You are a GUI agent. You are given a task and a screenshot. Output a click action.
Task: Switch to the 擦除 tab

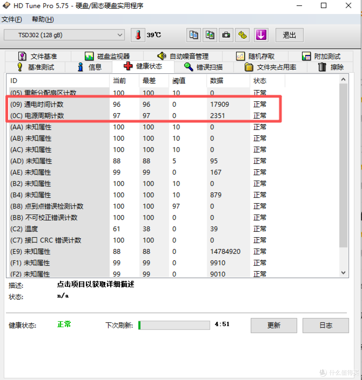coord(330,67)
